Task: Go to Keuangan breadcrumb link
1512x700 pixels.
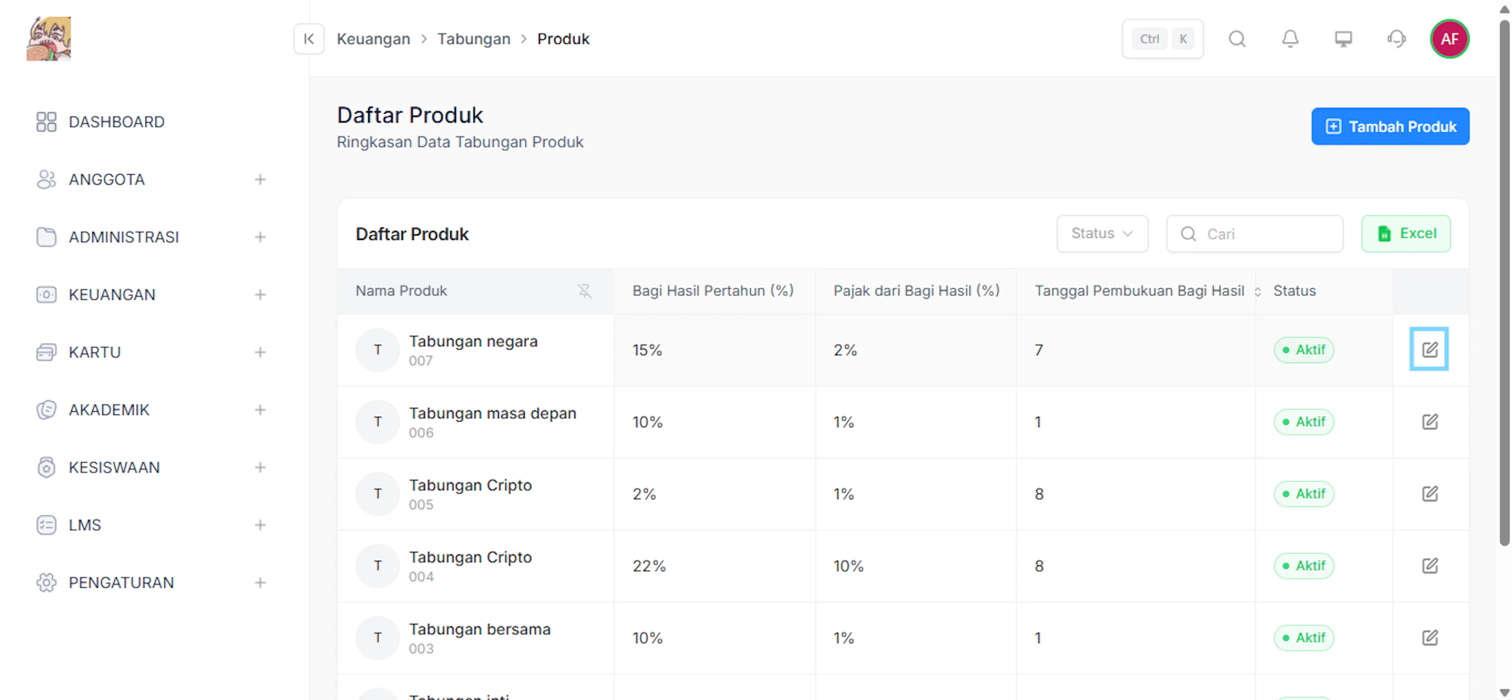Action: tap(373, 39)
